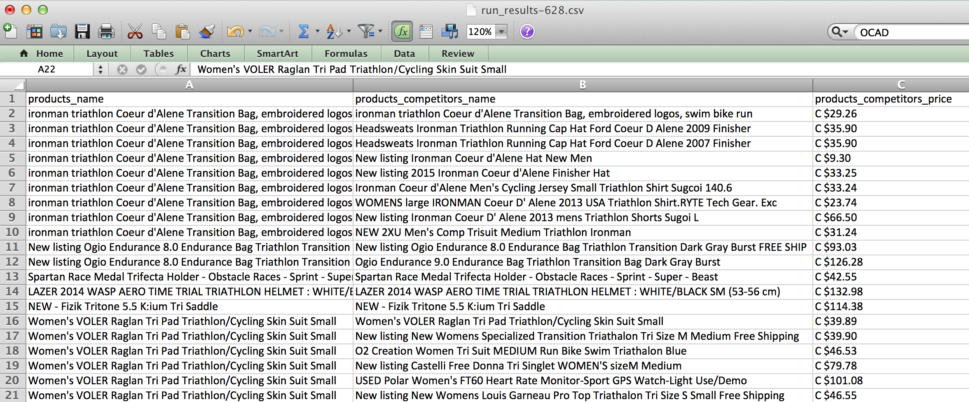969x402 pixels.
Task: Select the price cell C $79.78
Action: 891,366
